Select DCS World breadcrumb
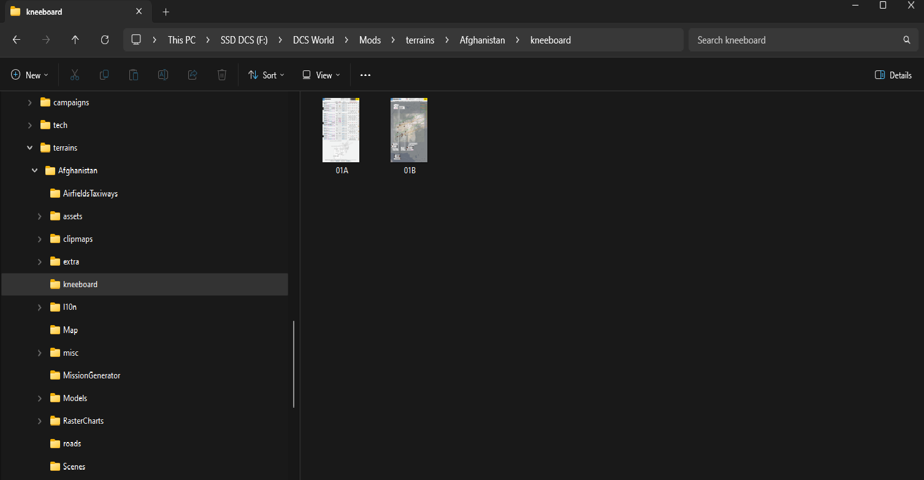The image size is (924, 480). 313,40
